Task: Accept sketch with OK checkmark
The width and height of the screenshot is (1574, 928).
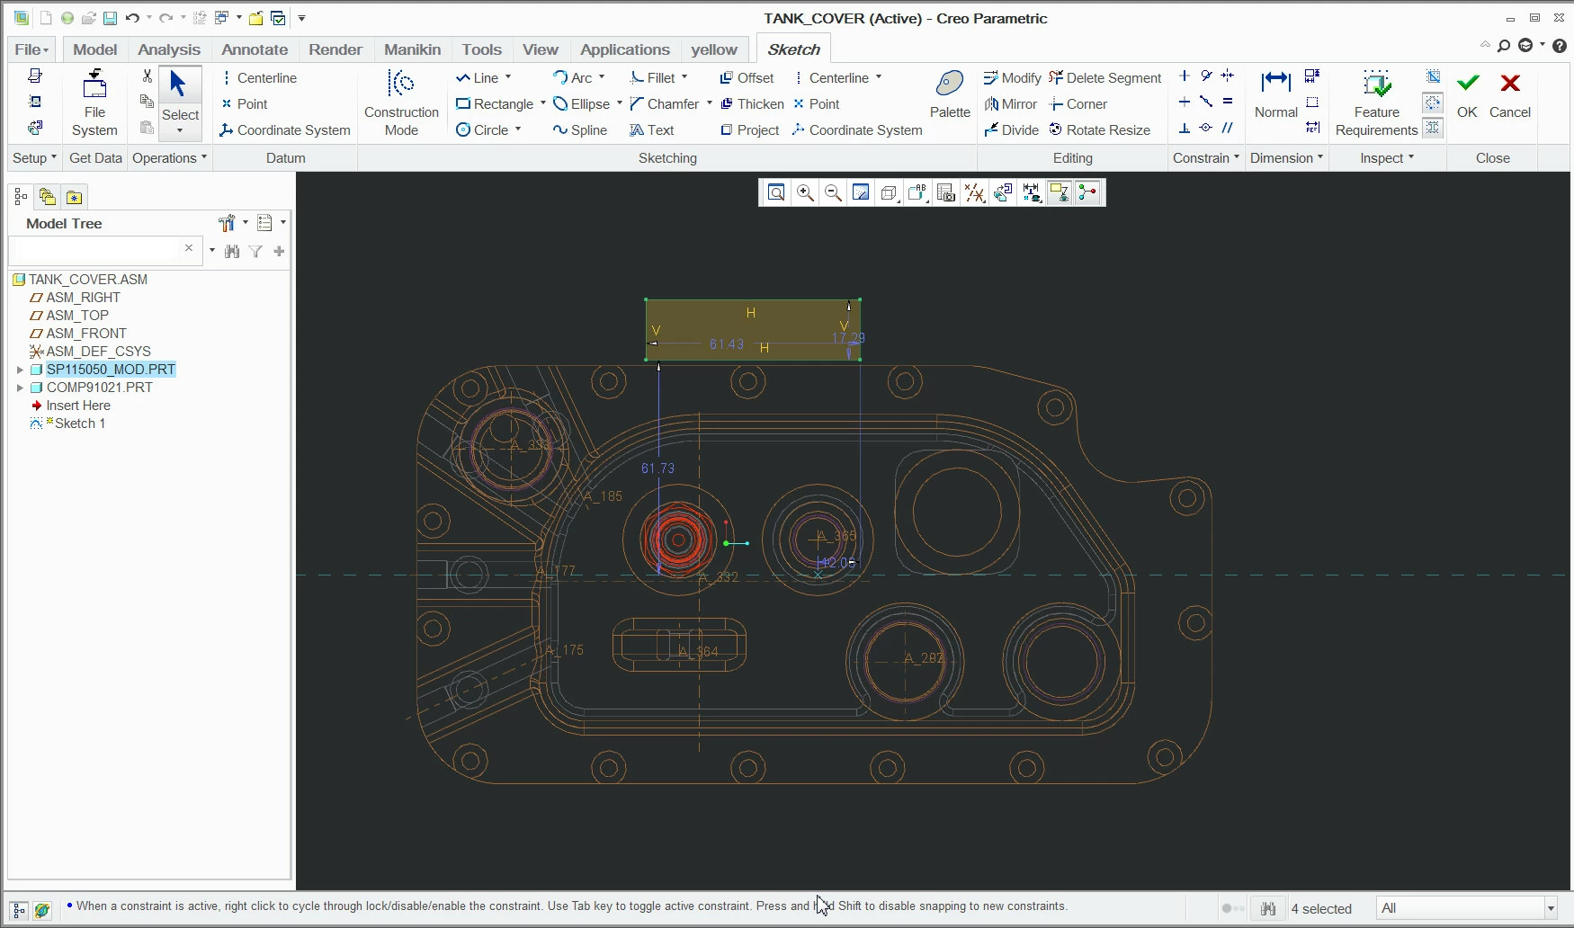Action: [1467, 94]
